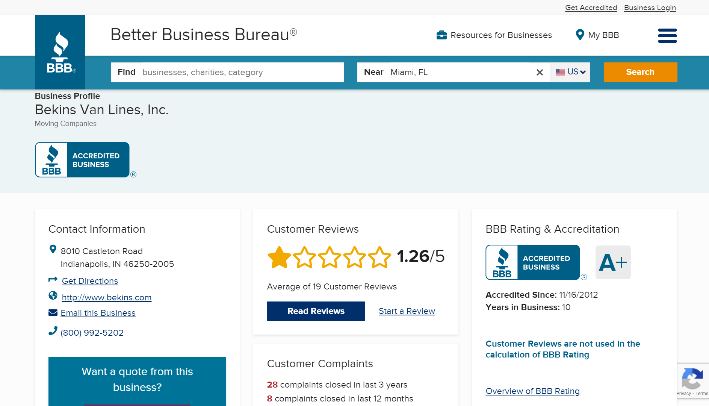
Task: Open reCAPTCHA Privacy link
Action: (x=684, y=394)
